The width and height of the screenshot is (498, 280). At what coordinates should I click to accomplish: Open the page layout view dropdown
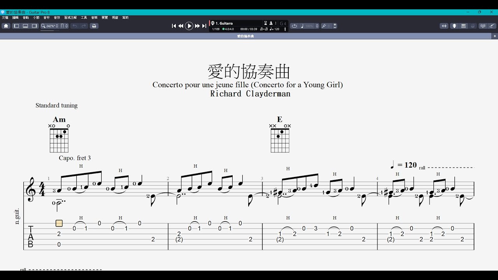pyautogui.click(x=64, y=26)
